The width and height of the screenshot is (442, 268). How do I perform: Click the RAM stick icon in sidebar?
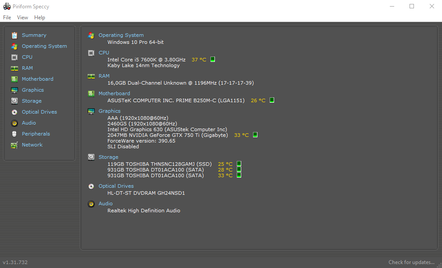(x=14, y=68)
